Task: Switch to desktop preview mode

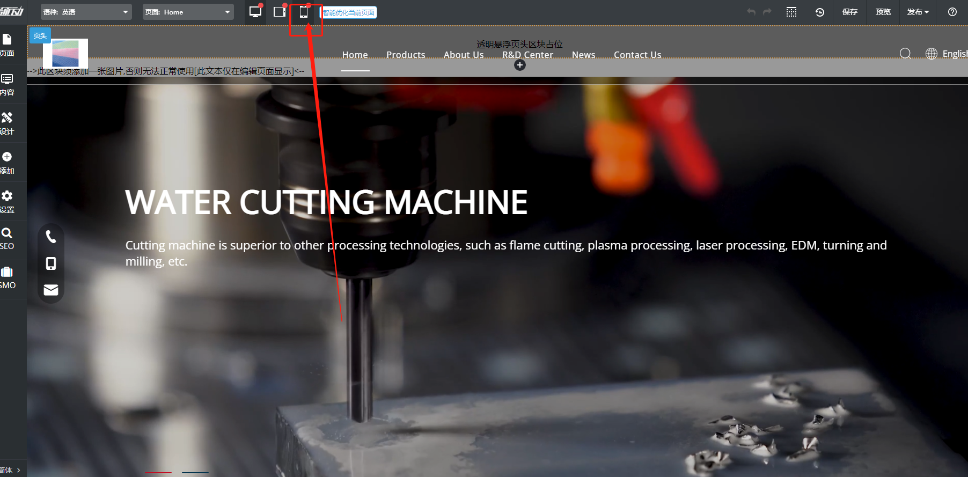Action: coord(255,12)
